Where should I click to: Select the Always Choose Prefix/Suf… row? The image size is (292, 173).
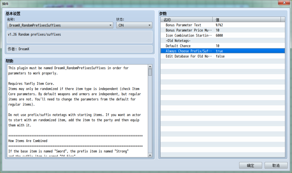pos(223,51)
